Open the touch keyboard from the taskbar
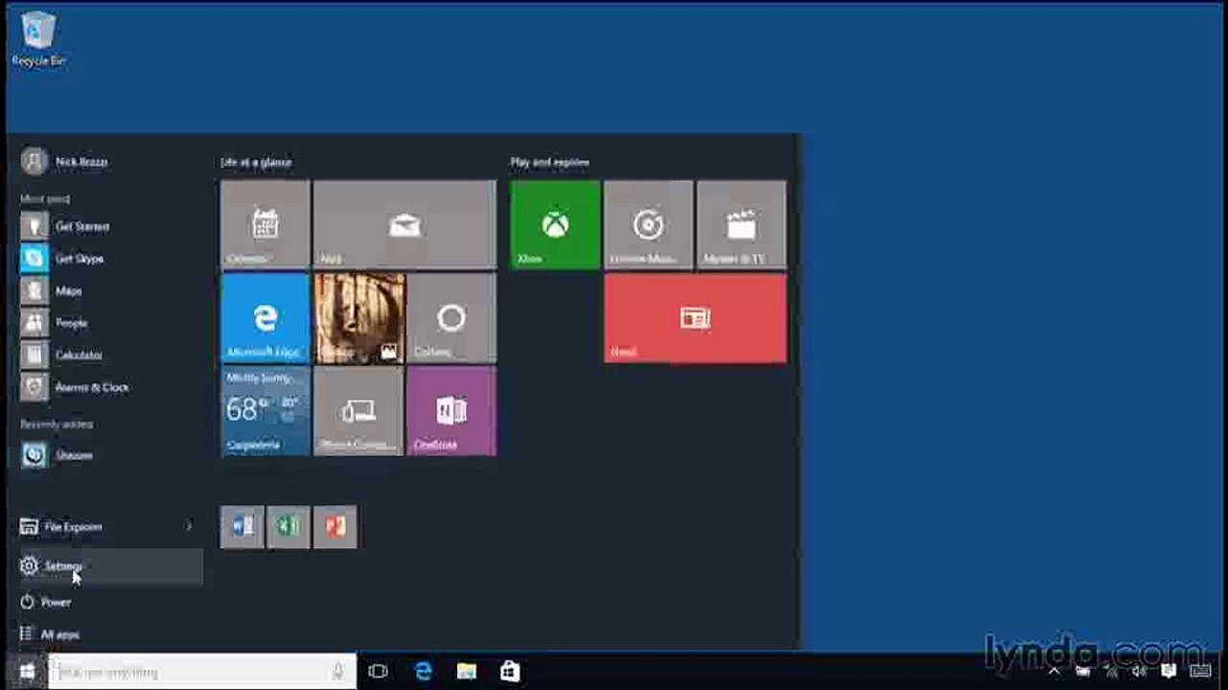The width and height of the screenshot is (1228, 690). [x=1200, y=672]
